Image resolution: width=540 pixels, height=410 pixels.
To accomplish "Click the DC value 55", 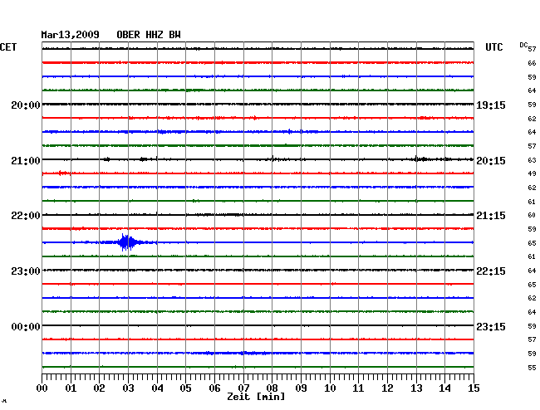I will click(532, 368).
